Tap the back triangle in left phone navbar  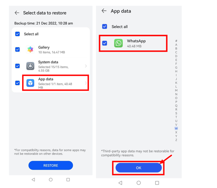click(x=33, y=180)
